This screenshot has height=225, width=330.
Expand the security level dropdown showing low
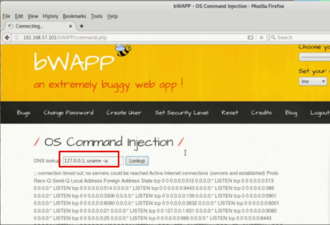coord(313,81)
